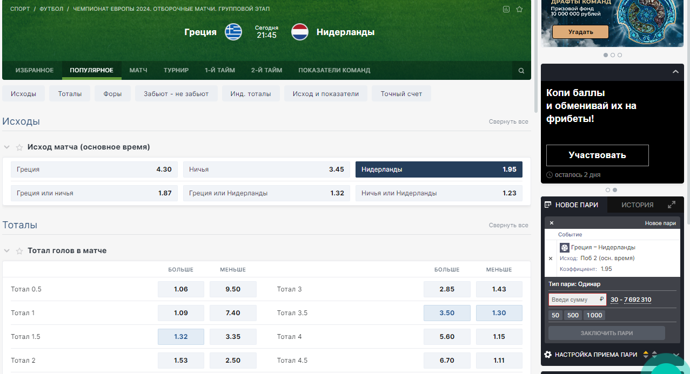Filter by Исходы chip
Viewport: 690px width, 374px height.
(23, 93)
